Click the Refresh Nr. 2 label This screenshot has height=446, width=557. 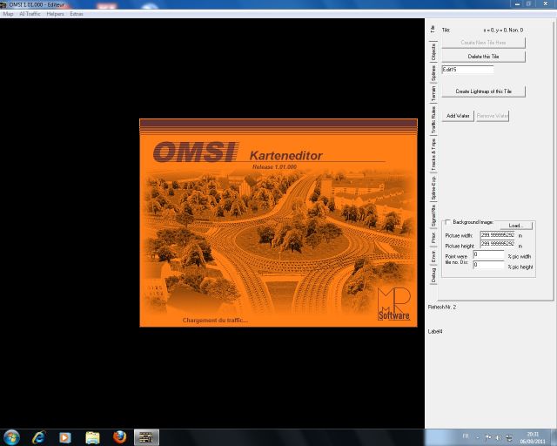coord(442,307)
